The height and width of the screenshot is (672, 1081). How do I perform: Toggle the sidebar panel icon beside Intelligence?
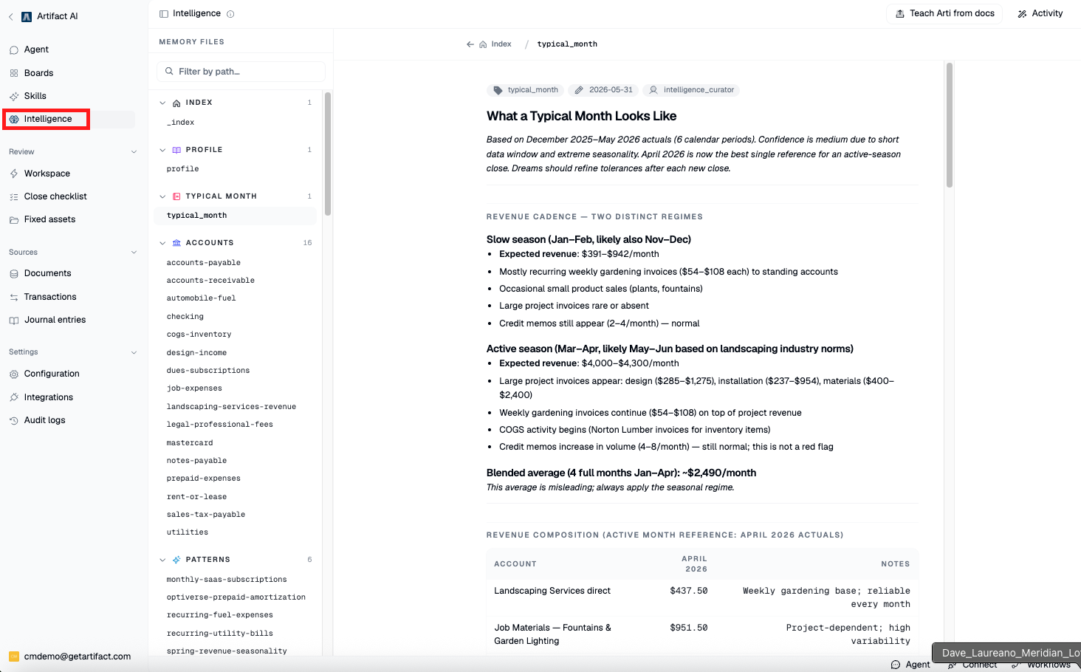164,13
